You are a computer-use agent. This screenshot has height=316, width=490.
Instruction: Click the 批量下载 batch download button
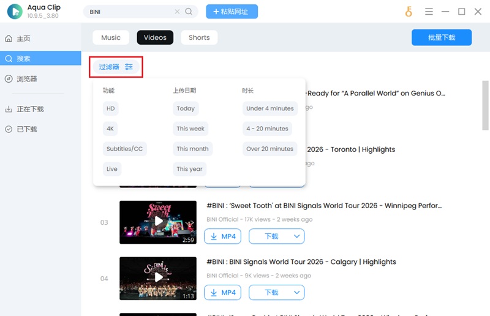(x=441, y=37)
